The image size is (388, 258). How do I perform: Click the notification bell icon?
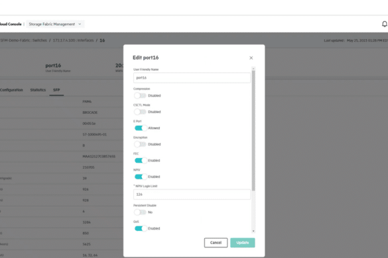coord(384,24)
